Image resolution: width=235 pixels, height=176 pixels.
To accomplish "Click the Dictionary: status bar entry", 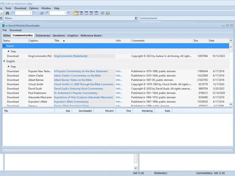I will click(174, 173).
